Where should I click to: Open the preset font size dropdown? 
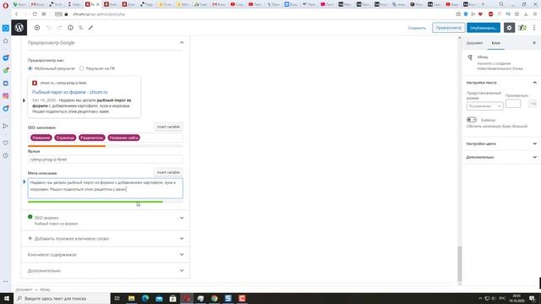click(x=484, y=106)
